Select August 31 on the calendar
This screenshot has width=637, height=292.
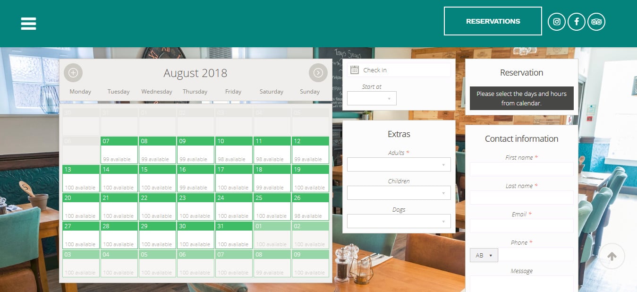tap(234, 235)
